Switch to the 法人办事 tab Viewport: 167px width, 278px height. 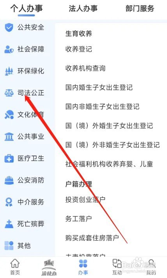click(83, 8)
